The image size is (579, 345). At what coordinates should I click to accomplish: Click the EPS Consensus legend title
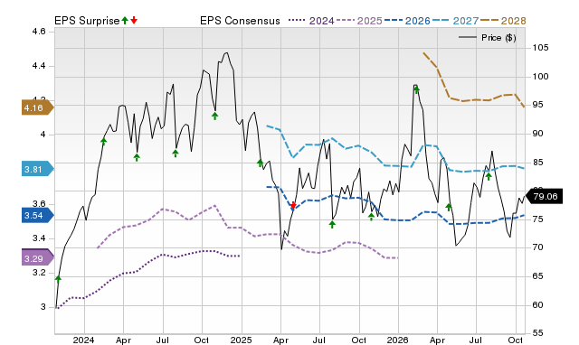[240, 21]
